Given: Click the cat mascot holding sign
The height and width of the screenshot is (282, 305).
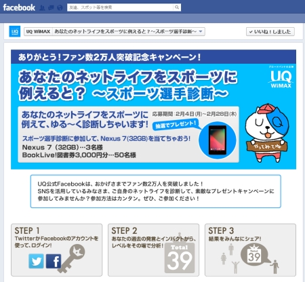Looking at the screenshot, I should (266, 133).
